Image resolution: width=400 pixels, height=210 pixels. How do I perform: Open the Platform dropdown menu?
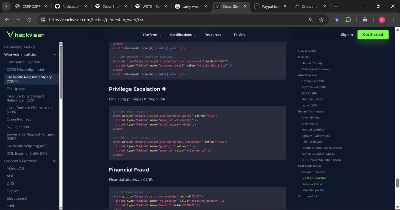point(152,35)
